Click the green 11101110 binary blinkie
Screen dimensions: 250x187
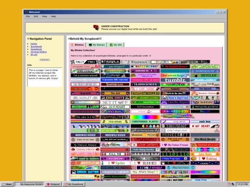click(x=175, y=154)
